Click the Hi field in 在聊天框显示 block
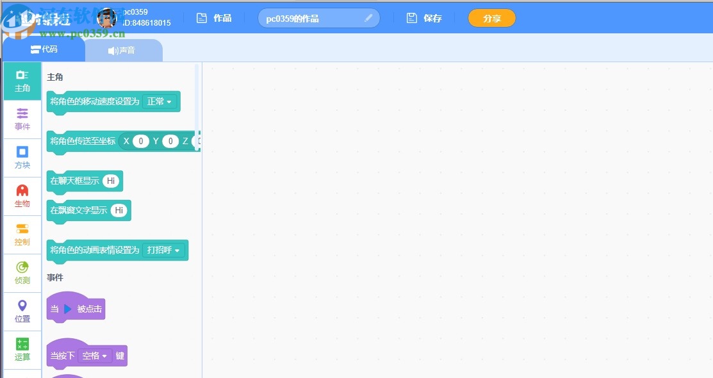The image size is (713, 378). point(111,181)
